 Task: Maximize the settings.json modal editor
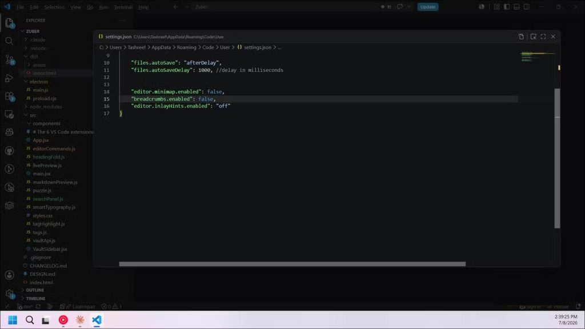click(543, 37)
